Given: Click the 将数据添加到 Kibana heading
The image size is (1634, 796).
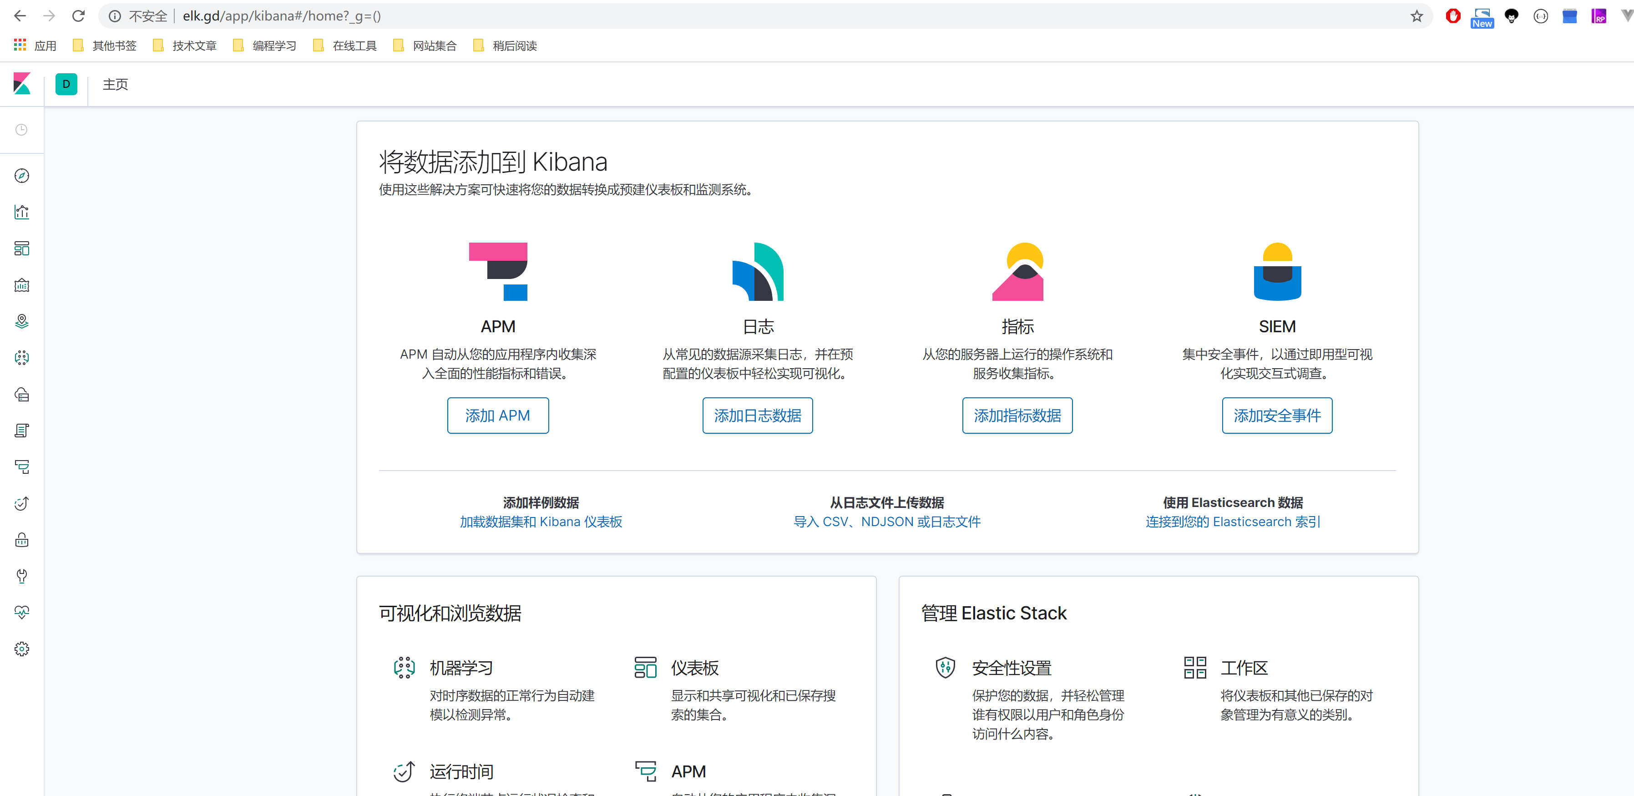Looking at the screenshot, I should click(x=493, y=162).
